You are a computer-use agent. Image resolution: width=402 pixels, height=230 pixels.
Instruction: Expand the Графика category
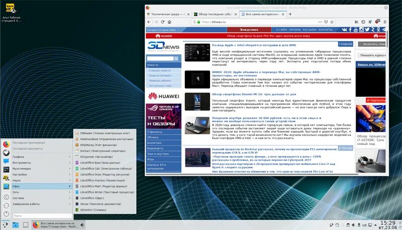[42, 157]
